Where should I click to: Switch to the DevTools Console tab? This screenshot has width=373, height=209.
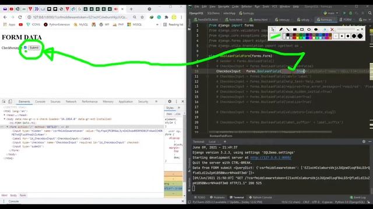coord(40,102)
